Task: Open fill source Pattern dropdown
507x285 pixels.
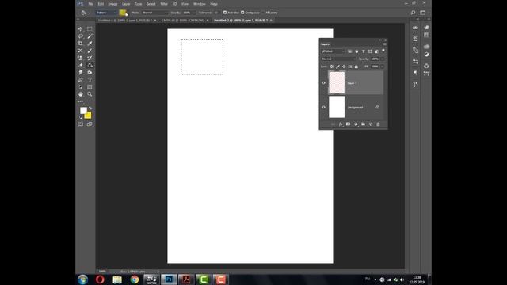Action: pyautogui.click(x=106, y=13)
